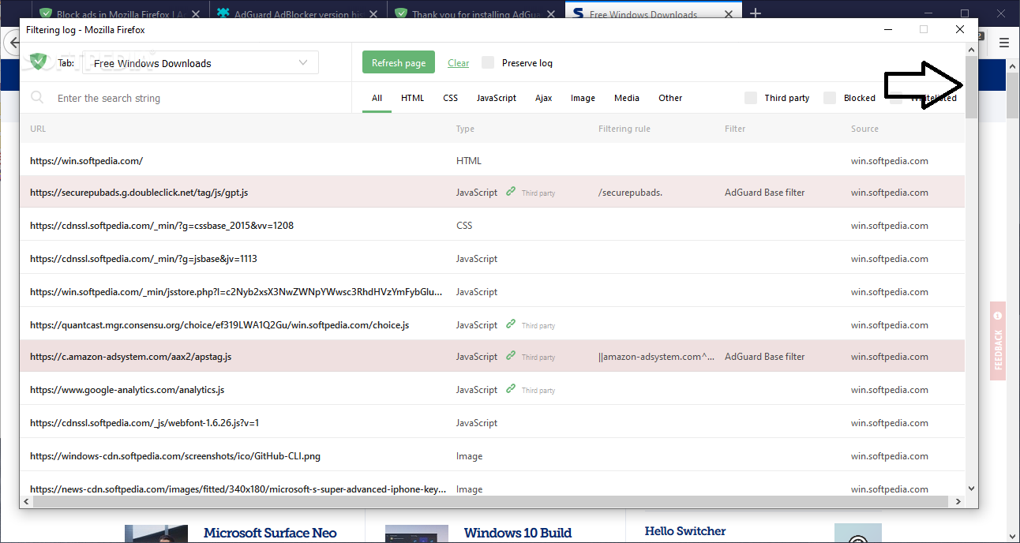Click the /securepubads. filtering rule cell

[x=630, y=193]
